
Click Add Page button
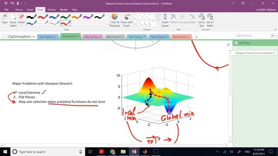click(x=242, y=43)
